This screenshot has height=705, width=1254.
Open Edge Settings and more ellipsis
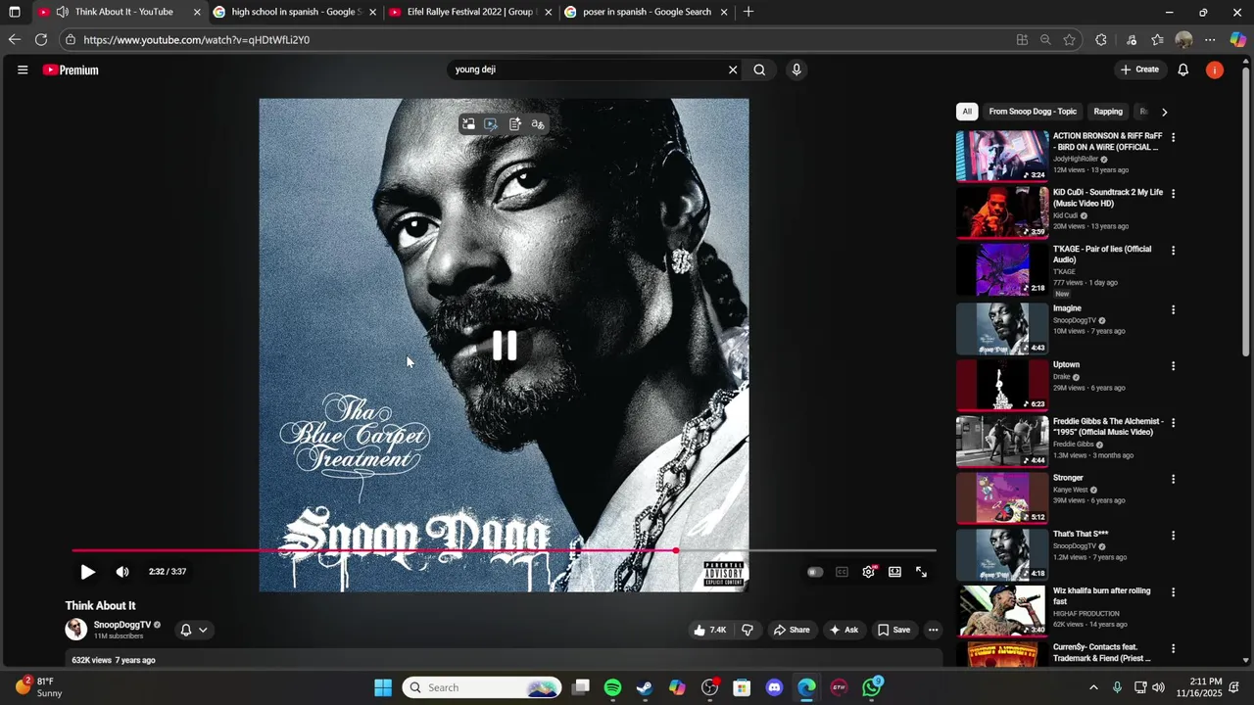coord(1210,40)
